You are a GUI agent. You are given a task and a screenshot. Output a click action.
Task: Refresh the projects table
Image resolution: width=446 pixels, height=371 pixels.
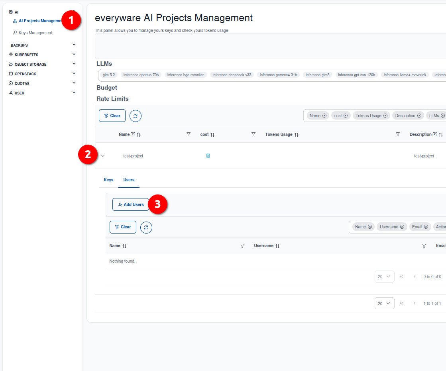pyautogui.click(x=136, y=116)
